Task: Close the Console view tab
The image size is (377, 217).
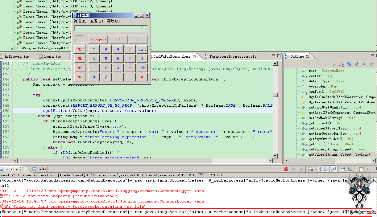Action: (x=22, y=169)
